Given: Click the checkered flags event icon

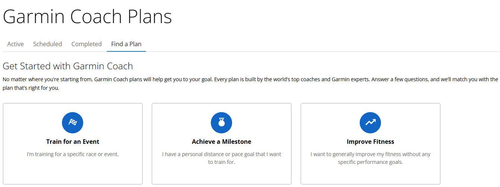Looking at the screenshot, I should click(72, 123).
